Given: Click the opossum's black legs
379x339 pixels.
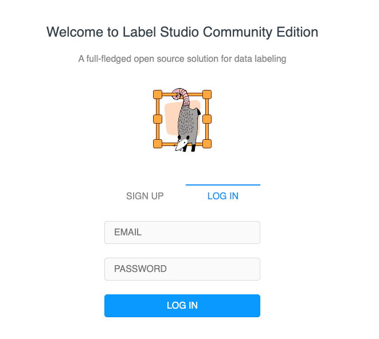Looking at the screenshot, I should pos(193,147).
